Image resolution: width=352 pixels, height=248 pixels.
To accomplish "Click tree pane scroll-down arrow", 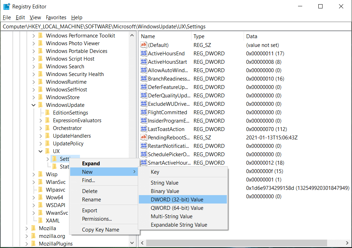I will 132,243.
